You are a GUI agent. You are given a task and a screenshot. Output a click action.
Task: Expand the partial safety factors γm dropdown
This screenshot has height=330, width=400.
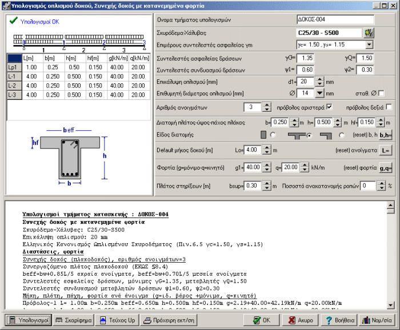point(369,45)
